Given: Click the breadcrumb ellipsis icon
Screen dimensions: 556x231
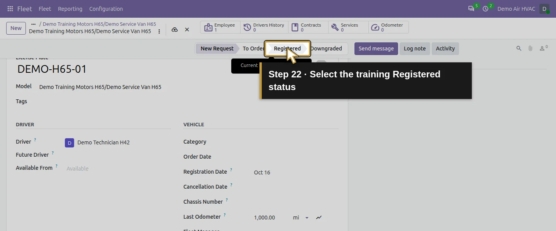Looking at the screenshot, I should tap(33, 24).
